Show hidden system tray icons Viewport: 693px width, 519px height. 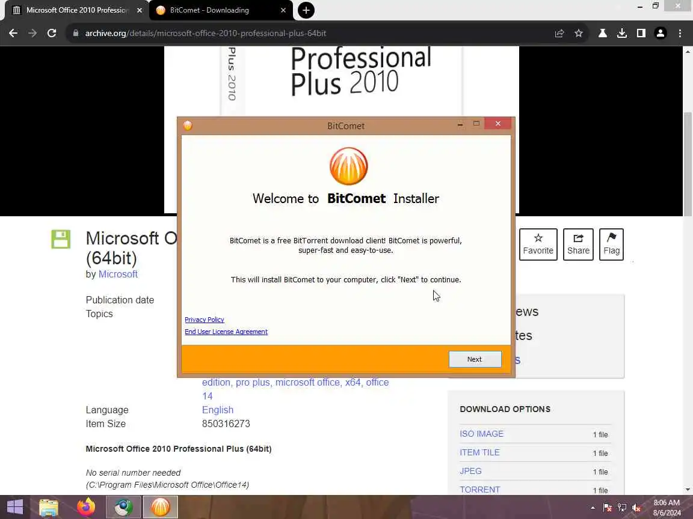click(593, 508)
